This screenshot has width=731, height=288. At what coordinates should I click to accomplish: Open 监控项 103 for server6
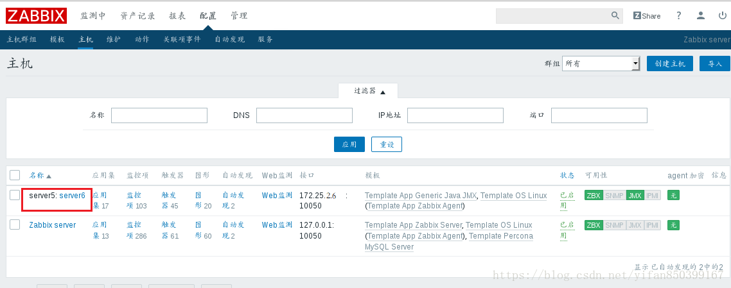tap(137, 201)
